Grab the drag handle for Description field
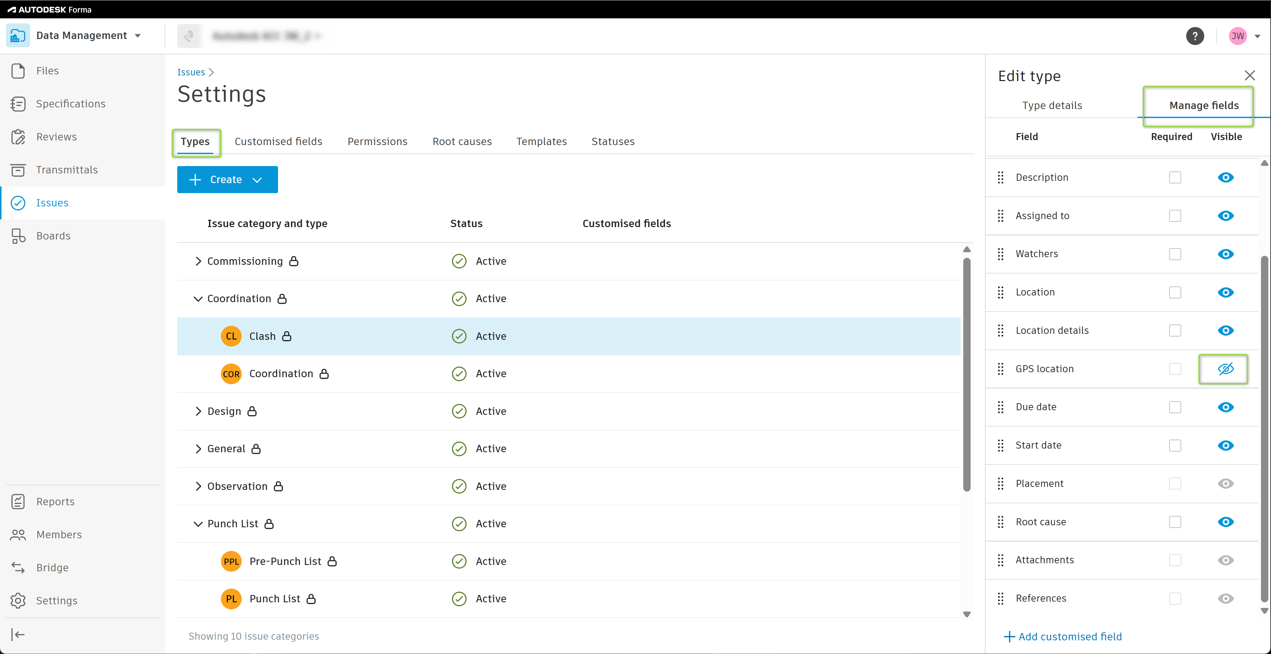 point(1001,177)
